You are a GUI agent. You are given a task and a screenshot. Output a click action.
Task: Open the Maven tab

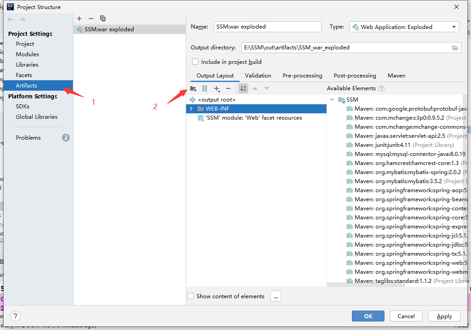(x=396, y=75)
